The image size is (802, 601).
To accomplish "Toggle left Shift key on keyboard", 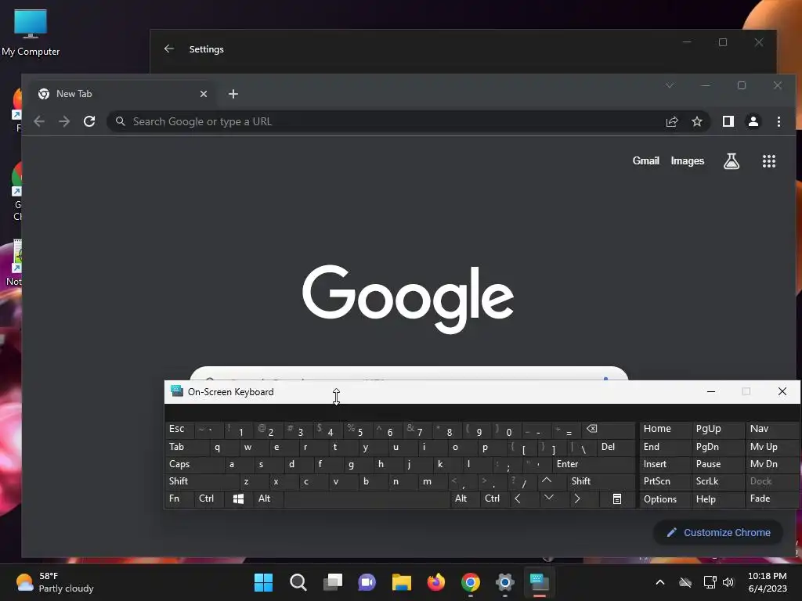I will 201,481.
